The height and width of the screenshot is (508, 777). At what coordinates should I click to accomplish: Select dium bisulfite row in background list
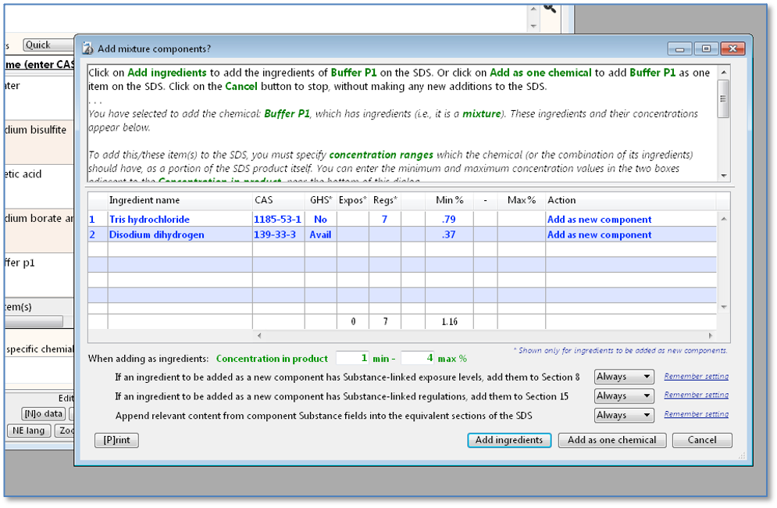(39, 142)
